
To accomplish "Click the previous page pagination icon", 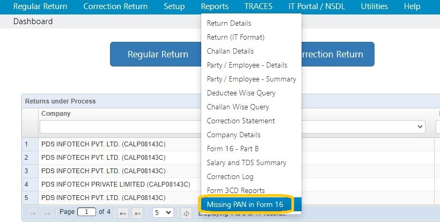I will 47,213.
